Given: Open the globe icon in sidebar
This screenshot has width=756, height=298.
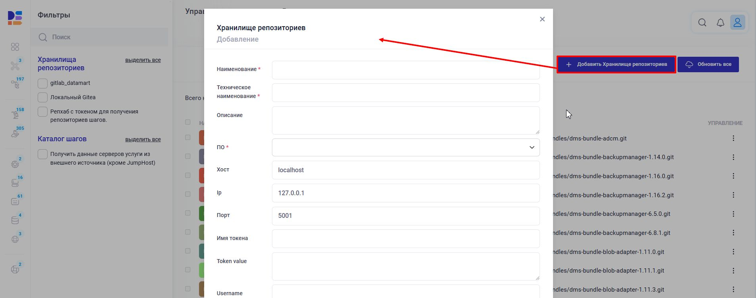Looking at the screenshot, I should tap(15, 239).
